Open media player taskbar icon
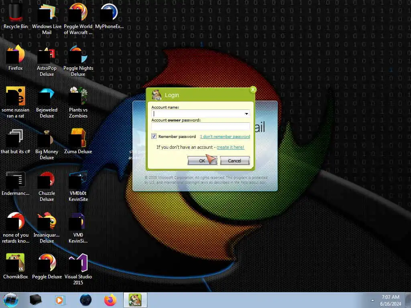This screenshot has height=308, width=411. point(59,300)
